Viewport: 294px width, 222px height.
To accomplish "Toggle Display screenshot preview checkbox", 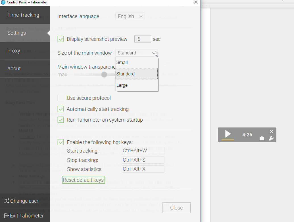I will pyautogui.click(x=61, y=39).
